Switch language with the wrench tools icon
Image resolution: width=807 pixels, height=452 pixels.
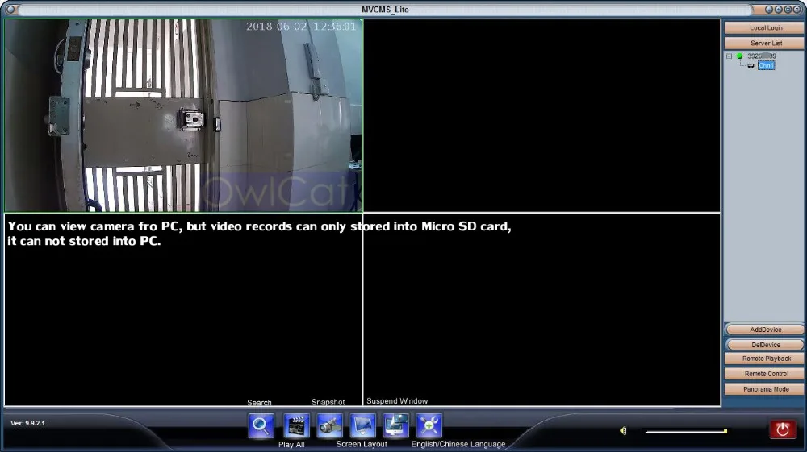pyautogui.click(x=429, y=425)
